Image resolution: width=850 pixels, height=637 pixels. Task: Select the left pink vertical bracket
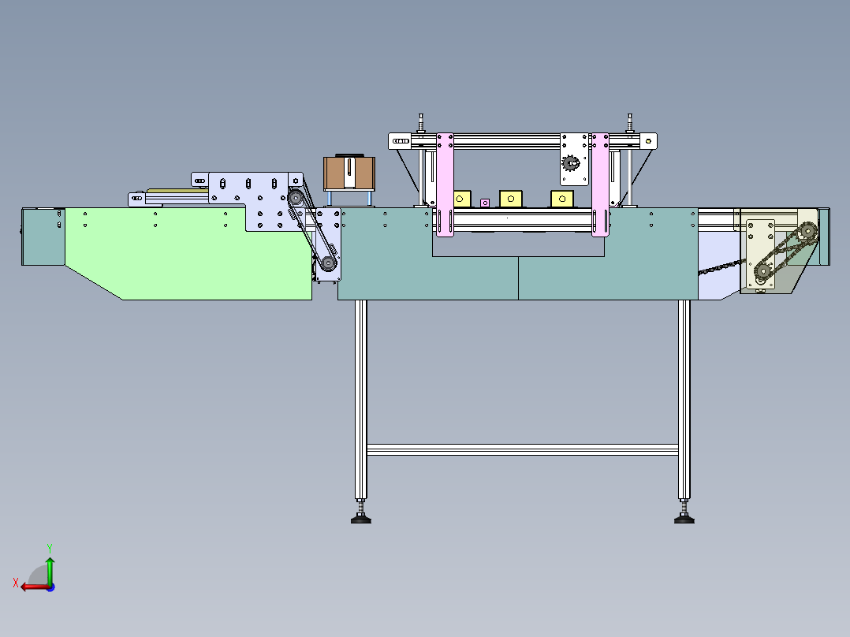coord(445,184)
